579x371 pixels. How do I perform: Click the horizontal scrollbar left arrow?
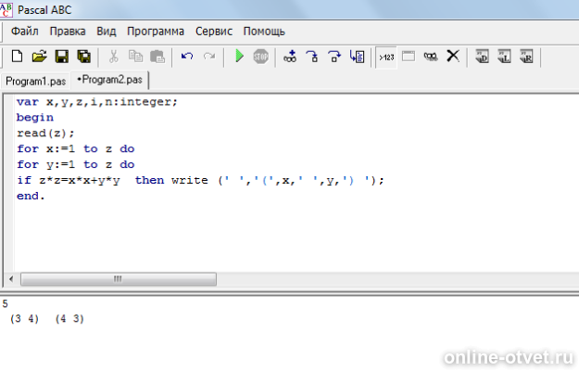(11, 279)
